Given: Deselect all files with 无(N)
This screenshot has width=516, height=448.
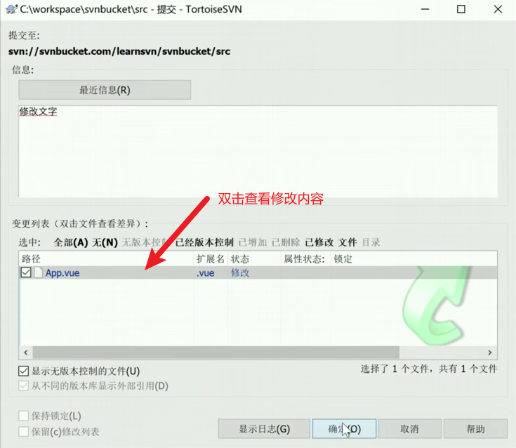Looking at the screenshot, I should point(105,242).
